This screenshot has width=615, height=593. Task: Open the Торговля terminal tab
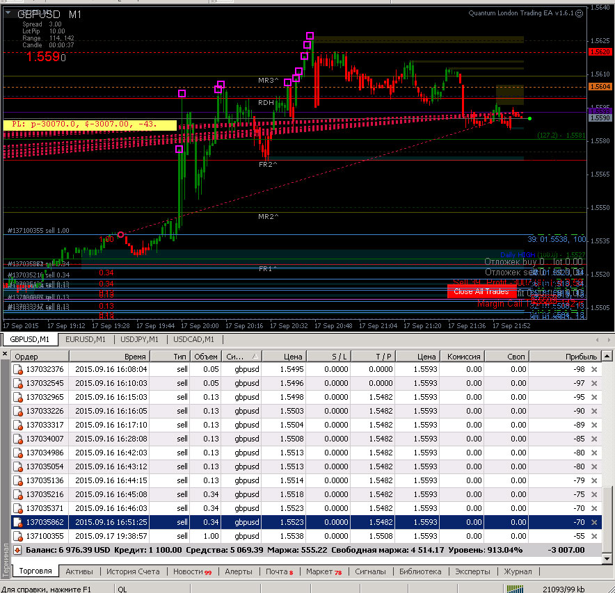(x=35, y=571)
